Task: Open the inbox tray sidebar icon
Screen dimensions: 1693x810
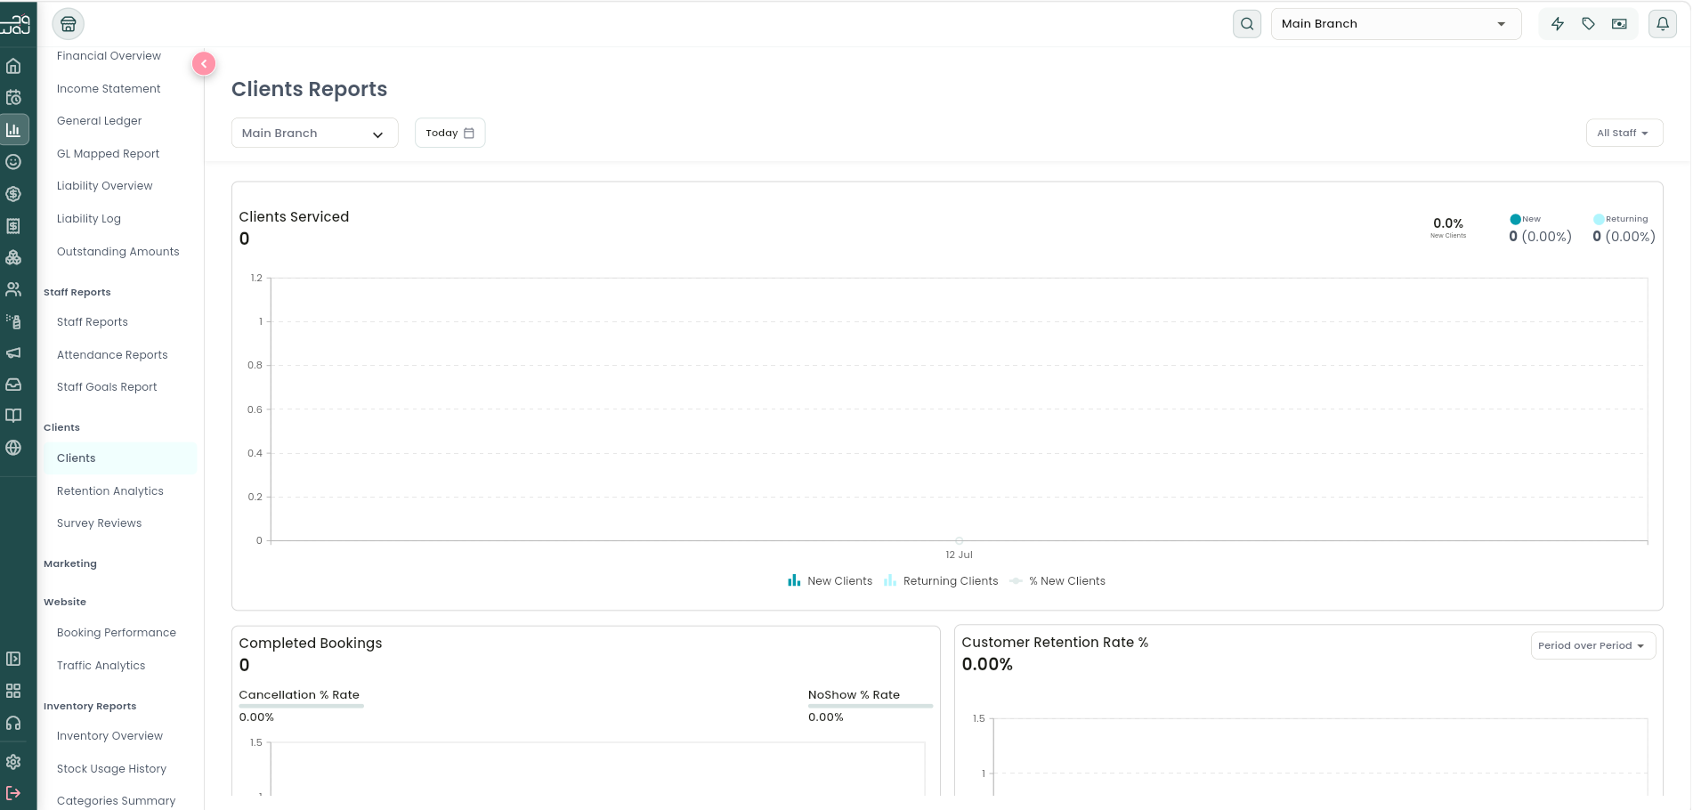Action: point(13,385)
